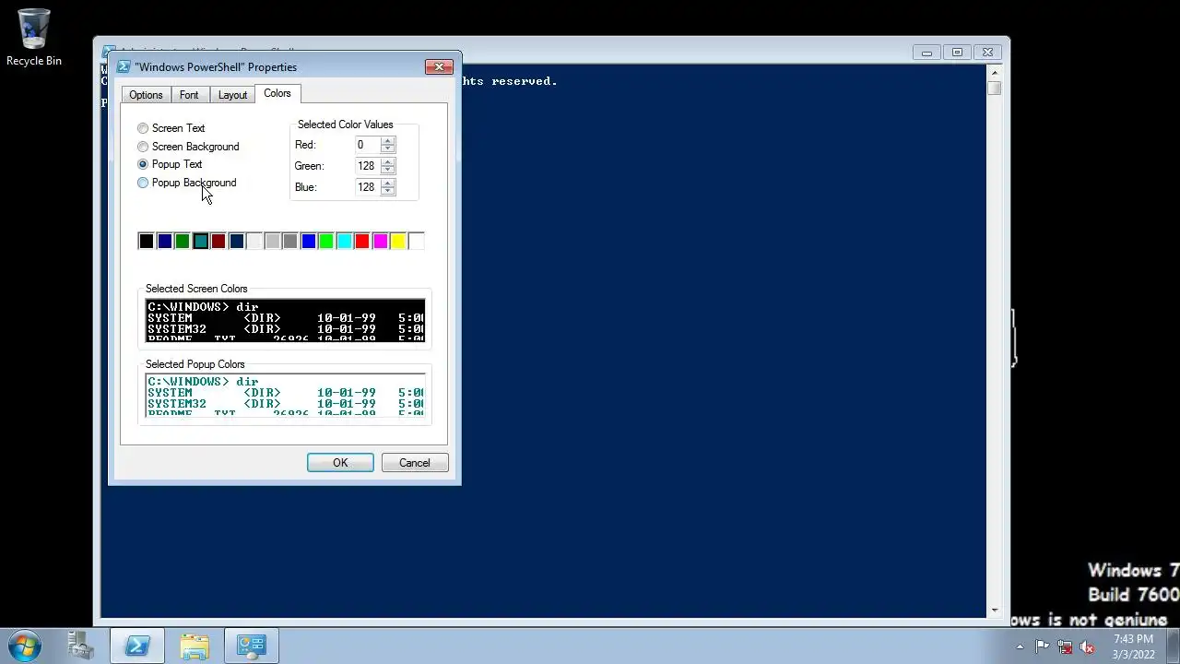Switch to the Layout tab
This screenshot has height=664, width=1180.
coord(232,95)
